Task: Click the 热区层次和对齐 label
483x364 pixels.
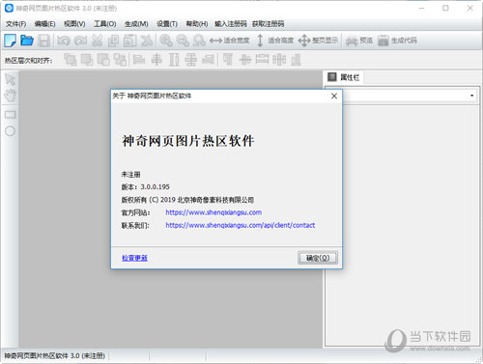Action: pyautogui.click(x=29, y=60)
